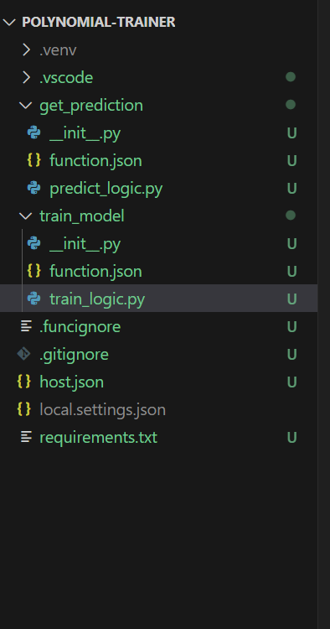Click JSON braces icon of get_prediction function.json
Viewport: 330px width, 629px height.
click(x=34, y=160)
